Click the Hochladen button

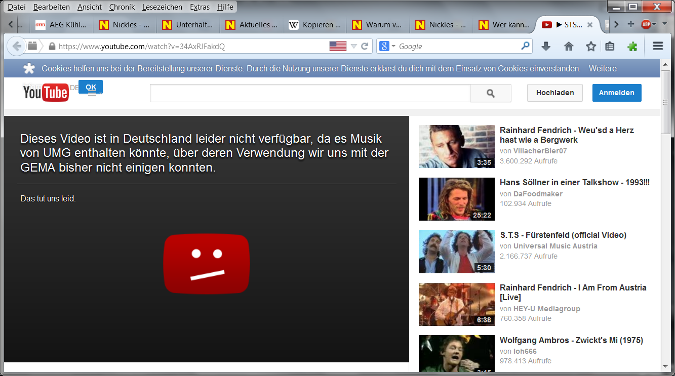click(555, 93)
